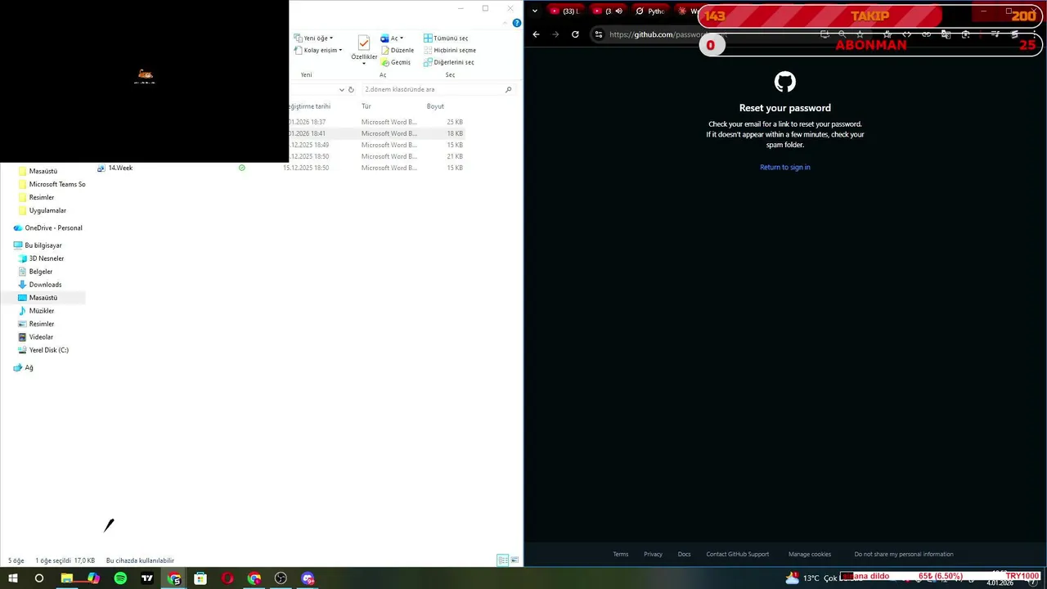1047x589 pixels.
Task: Open the Docs footer link
Action: coord(684,554)
